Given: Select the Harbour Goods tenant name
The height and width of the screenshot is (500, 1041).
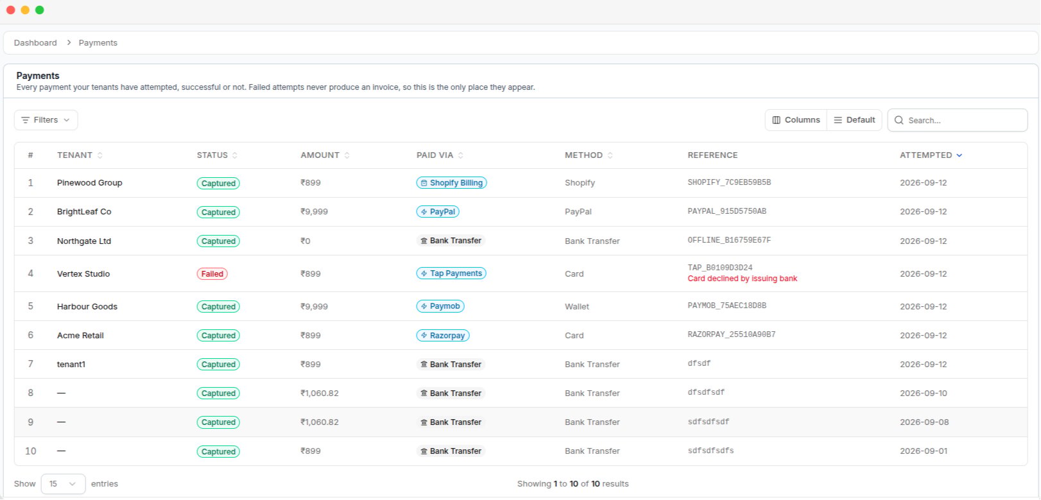Looking at the screenshot, I should pyautogui.click(x=87, y=307).
